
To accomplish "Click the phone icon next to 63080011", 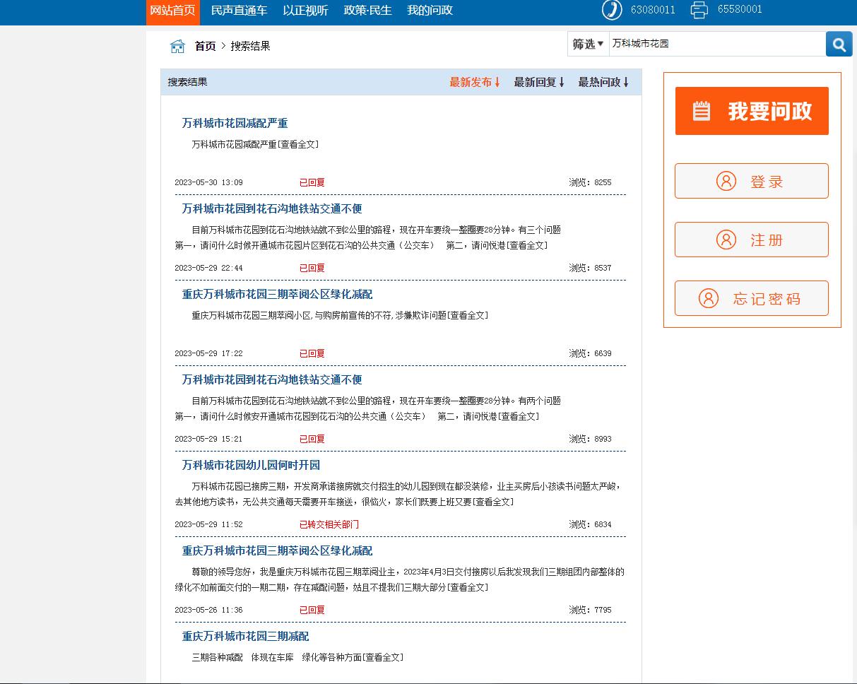I will 611,11.
